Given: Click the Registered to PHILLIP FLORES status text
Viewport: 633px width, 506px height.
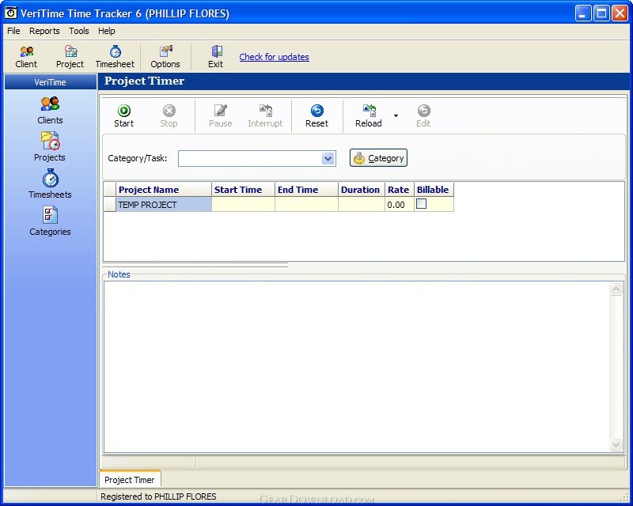Looking at the screenshot, I should tap(158, 497).
